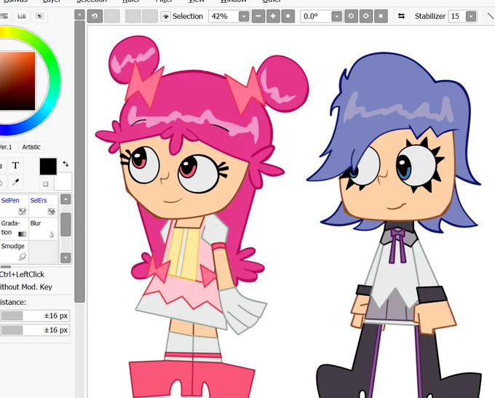Image resolution: width=495 pixels, height=398 pixels.
Task: Click the Stabilizer value field showing 15
Action: (x=457, y=17)
